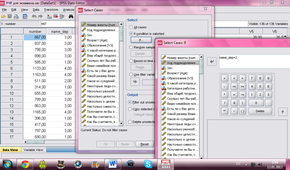This screenshot has height=170, width=290.
Task: Click the greater-or-equal operator keypad button
Action: 242,86
